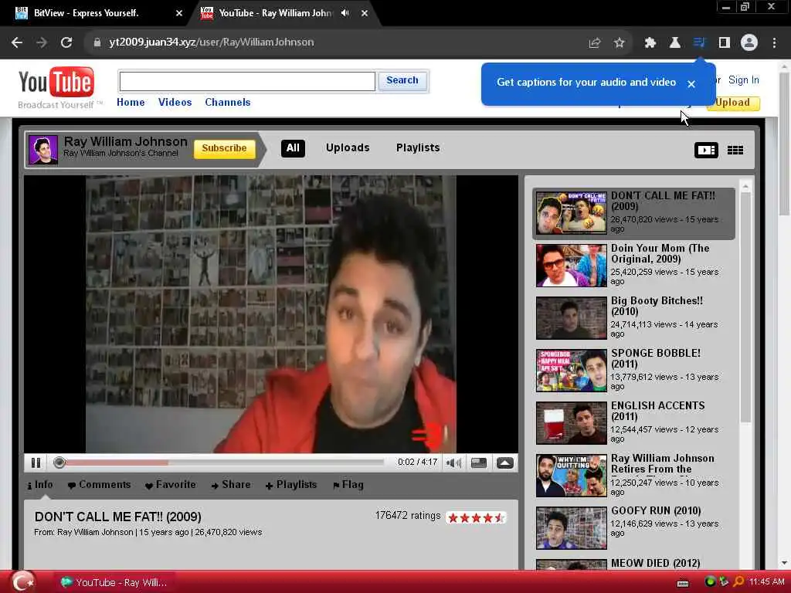
Task: Open the Chrome three-dot menu
Action: [774, 43]
